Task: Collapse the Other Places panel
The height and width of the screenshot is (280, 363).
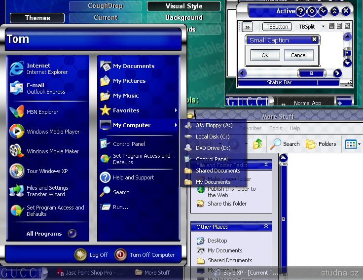Action: tap(266, 227)
